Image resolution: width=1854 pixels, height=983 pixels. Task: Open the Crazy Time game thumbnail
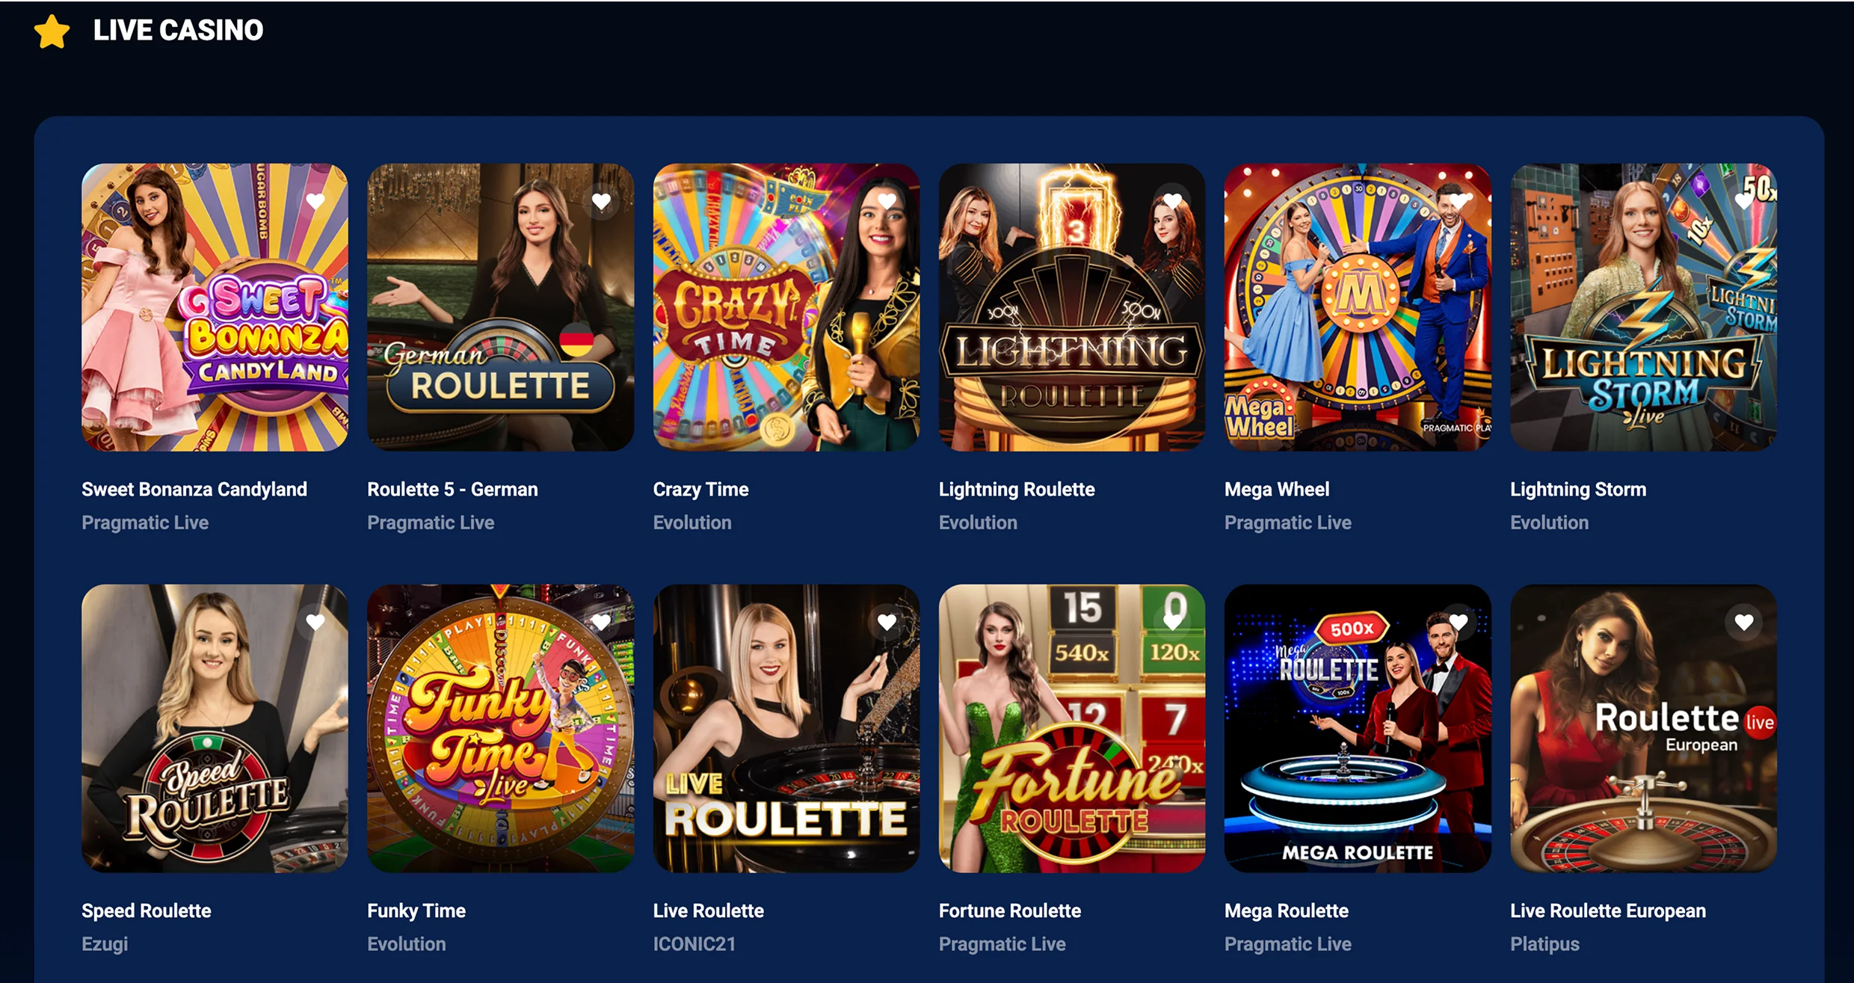[x=786, y=307]
